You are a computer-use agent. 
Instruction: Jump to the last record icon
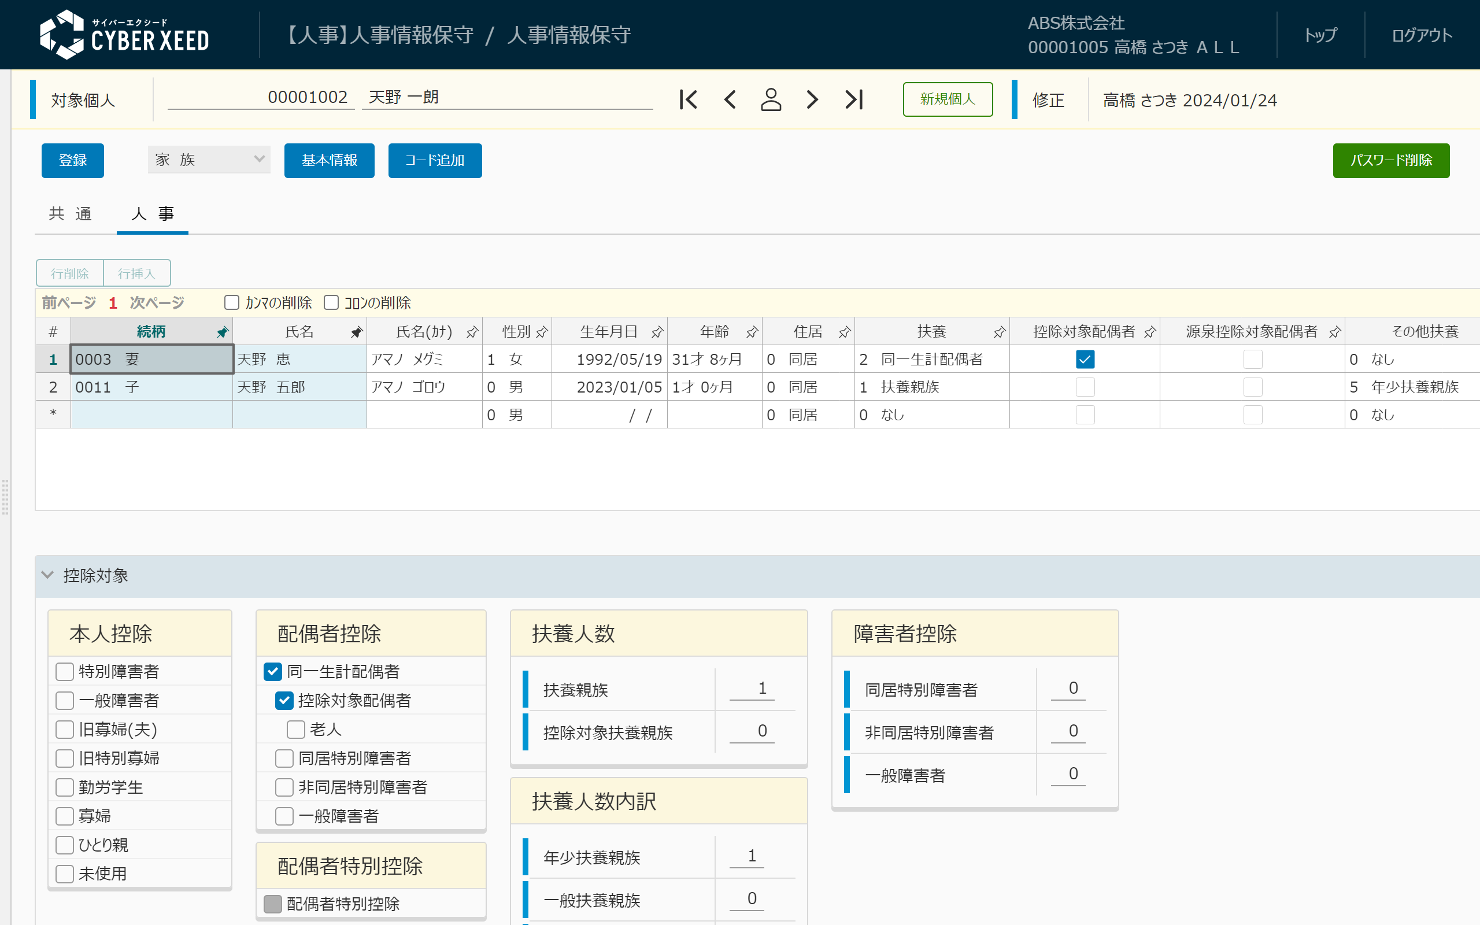[854, 99]
